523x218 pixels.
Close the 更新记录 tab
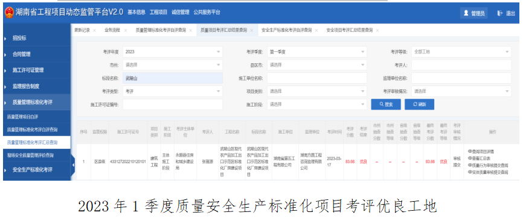(x=94, y=30)
